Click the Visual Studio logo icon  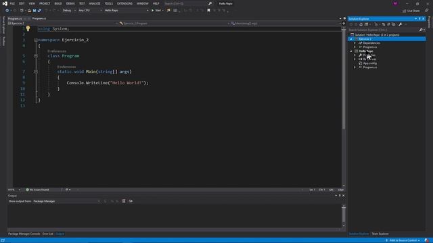pos(5,3)
